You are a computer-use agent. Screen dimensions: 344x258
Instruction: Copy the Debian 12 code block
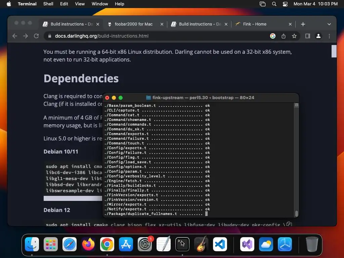pos(289,224)
